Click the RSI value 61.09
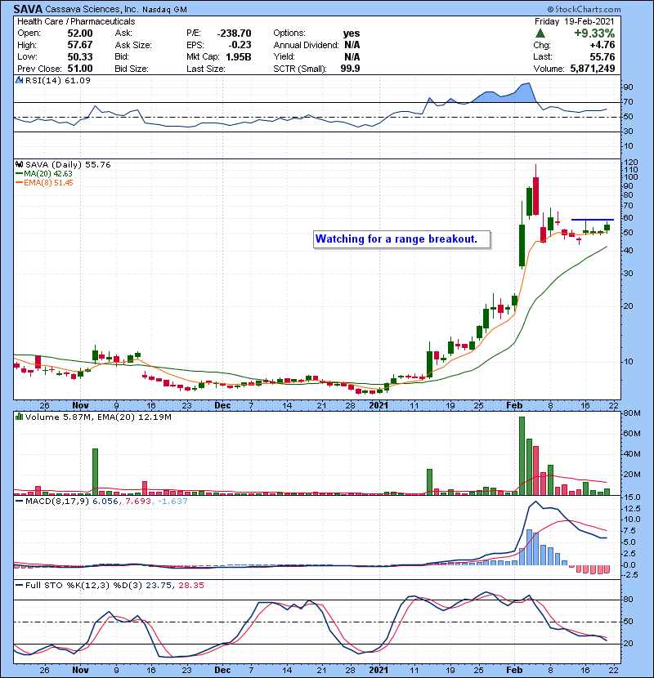Image resolution: width=654 pixels, height=678 pixels. pyautogui.click(x=78, y=80)
